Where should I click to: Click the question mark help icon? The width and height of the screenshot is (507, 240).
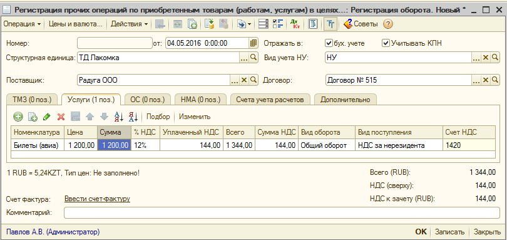(x=387, y=24)
